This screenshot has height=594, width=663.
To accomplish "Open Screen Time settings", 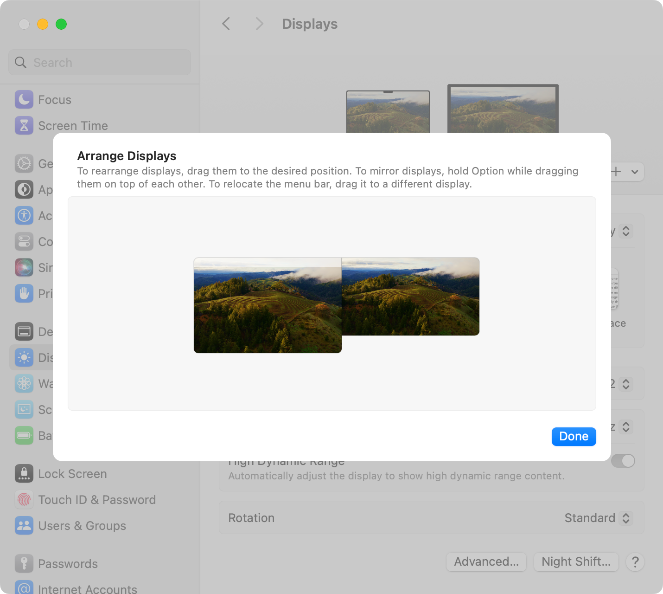I will pyautogui.click(x=73, y=125).
